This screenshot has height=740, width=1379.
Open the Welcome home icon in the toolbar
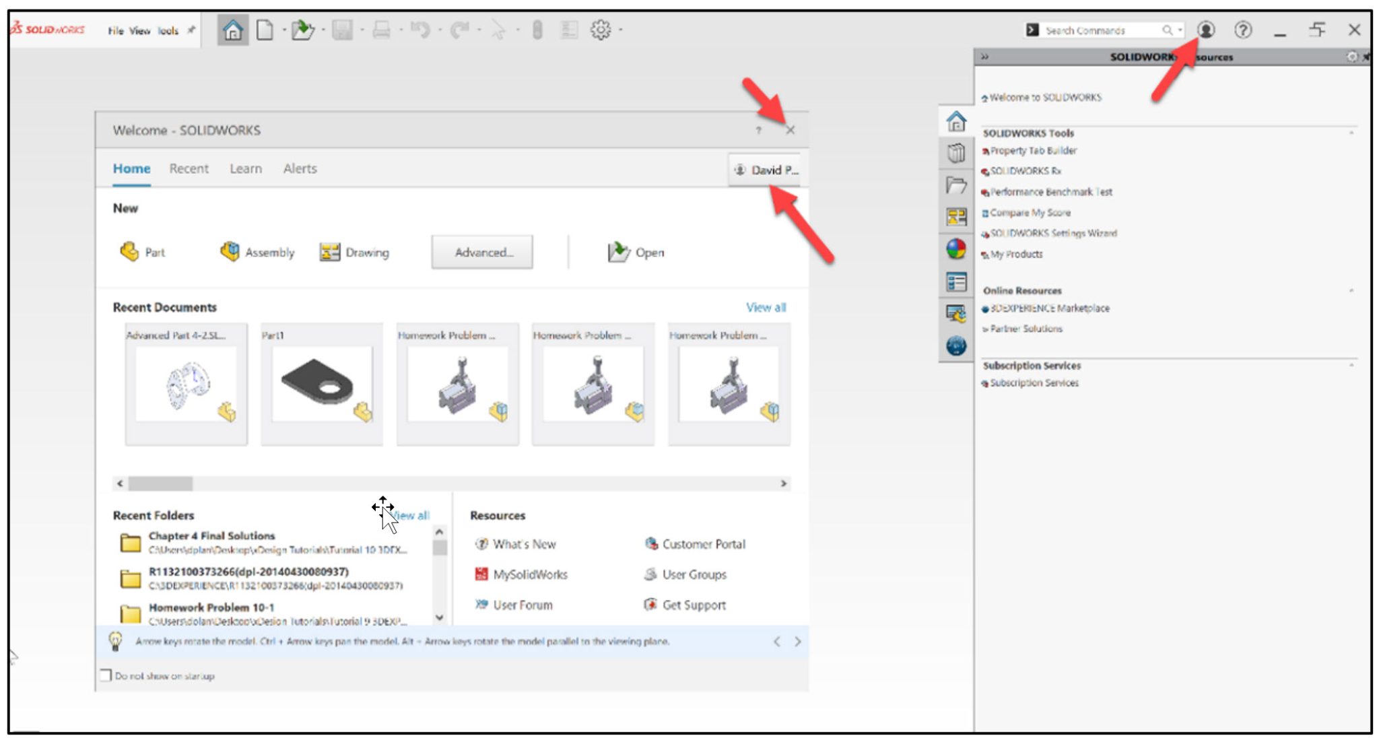click(x=232, y=29)
